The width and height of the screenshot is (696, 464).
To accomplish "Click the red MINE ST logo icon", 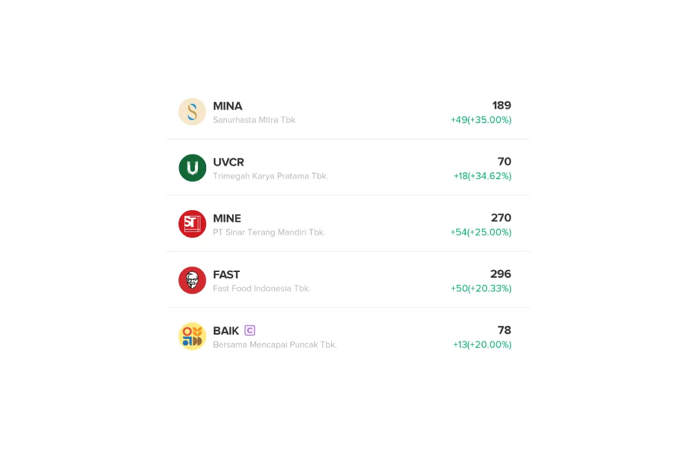I will [192, 224].
